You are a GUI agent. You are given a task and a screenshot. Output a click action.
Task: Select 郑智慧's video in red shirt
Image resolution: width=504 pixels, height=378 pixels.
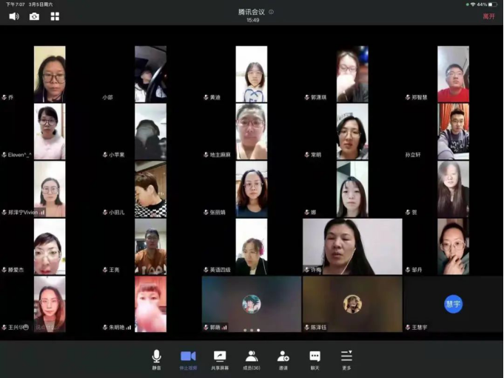click(453, 74)
